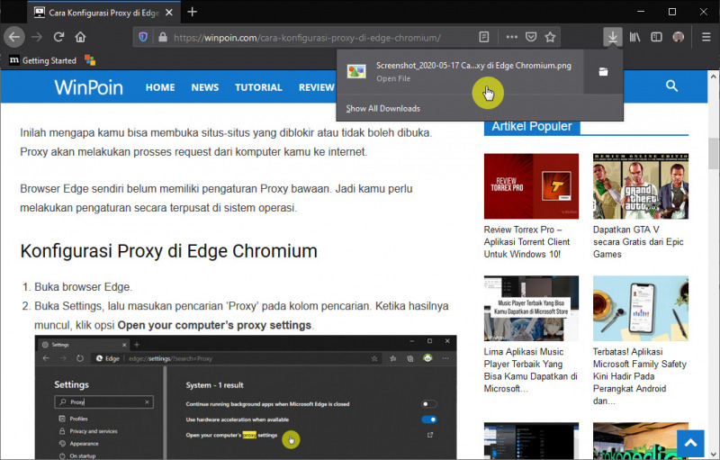Screen dimensions: 720x460
Task: Click the WinPoin search magnifier icon
Action: (671, 86)
